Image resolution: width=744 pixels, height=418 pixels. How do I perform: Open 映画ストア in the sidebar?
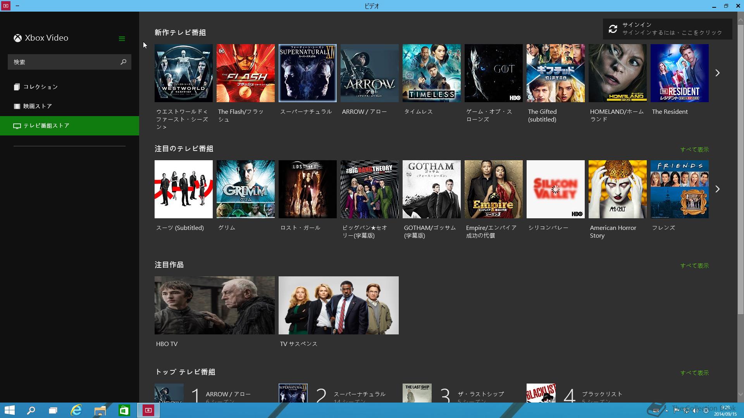(70, 106)
